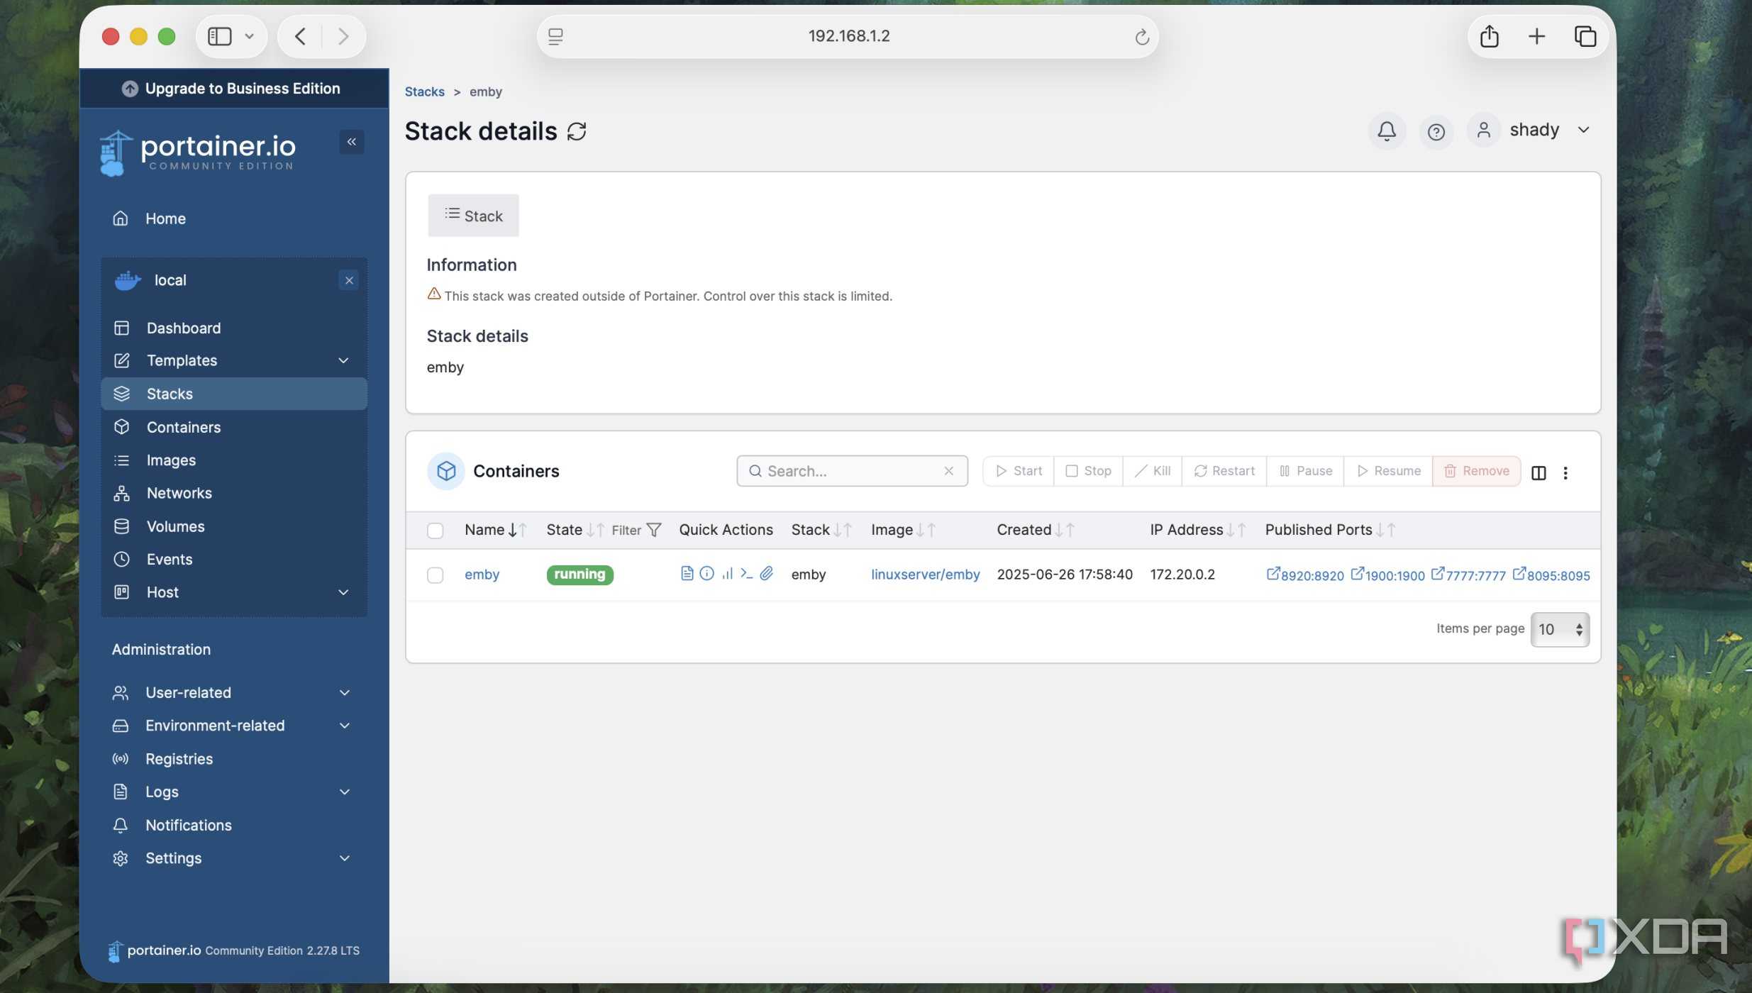
Task: Open the table more options menu
Action: [x=1565, y=472]
